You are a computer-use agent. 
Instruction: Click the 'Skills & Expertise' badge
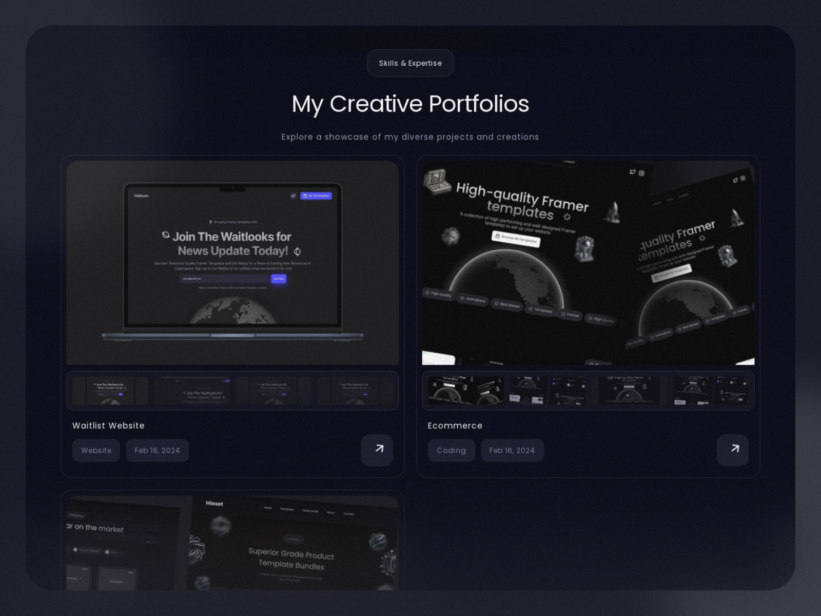411,63
